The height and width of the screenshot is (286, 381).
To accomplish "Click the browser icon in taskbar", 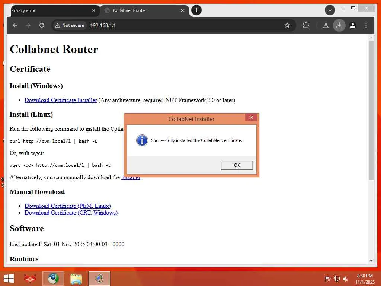I will point(53,279).
